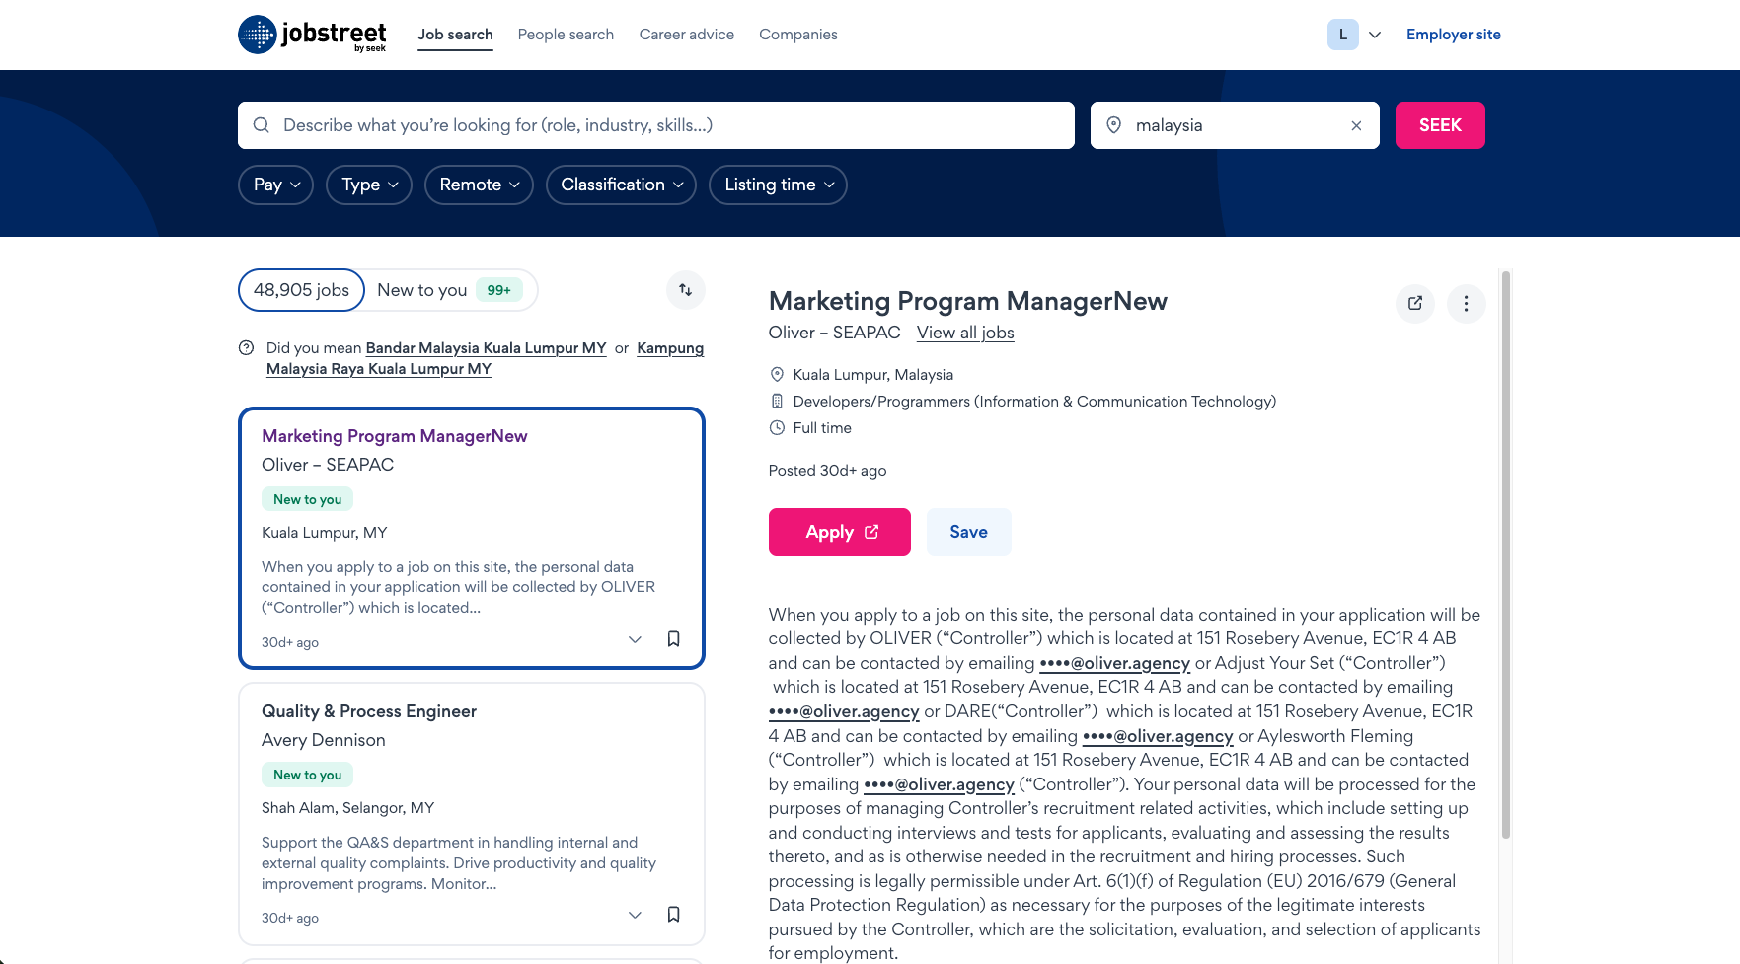This screenshot has height=964, width=1740.
Task: Clear the malaysia location field
Action: point(1356,125)
